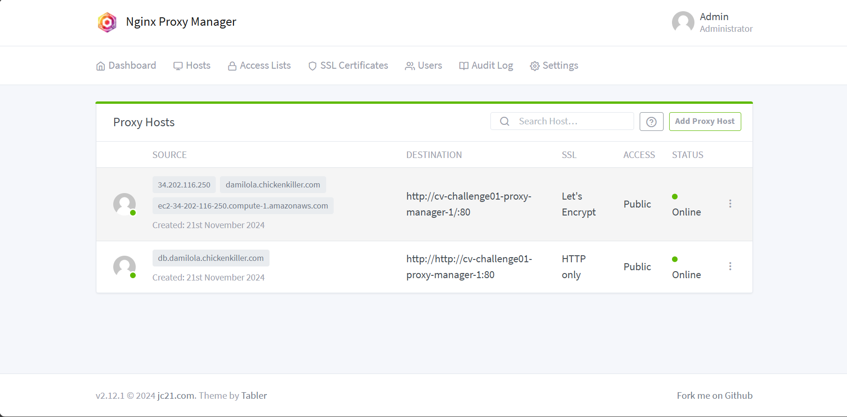Go to the Dashboard tab
This screenshot has width=847, height=417.
pyautogui.click(x=126, y=65)
